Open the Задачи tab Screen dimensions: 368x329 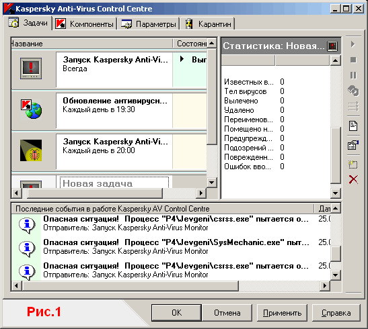(28, 23)
